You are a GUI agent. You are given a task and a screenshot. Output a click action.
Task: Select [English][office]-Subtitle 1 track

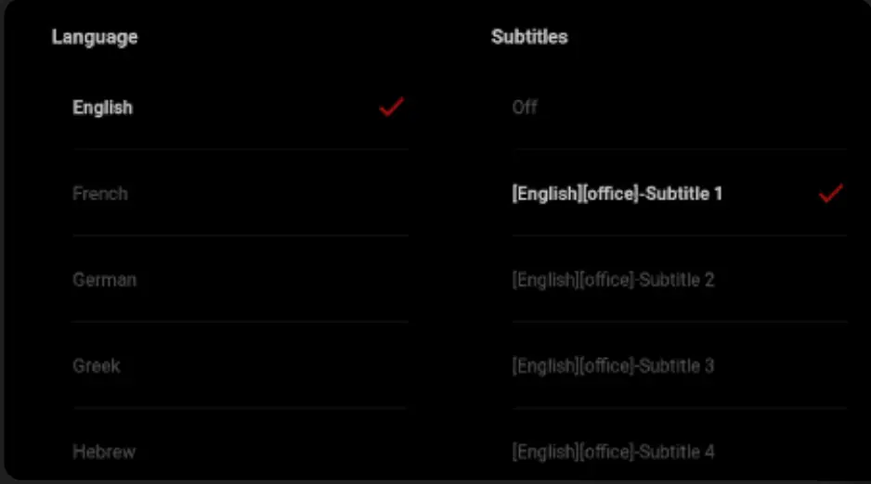[617, 194]
